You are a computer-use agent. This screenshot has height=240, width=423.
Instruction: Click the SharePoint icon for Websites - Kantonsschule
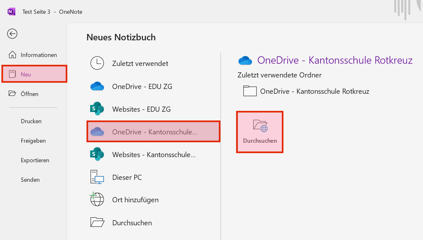[97, 154]
